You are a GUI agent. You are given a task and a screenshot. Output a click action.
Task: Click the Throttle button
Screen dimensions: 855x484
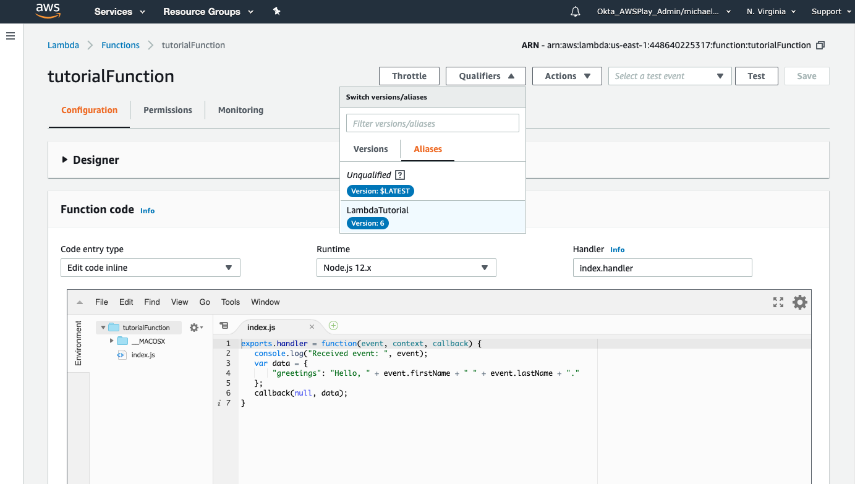point(409,76)
